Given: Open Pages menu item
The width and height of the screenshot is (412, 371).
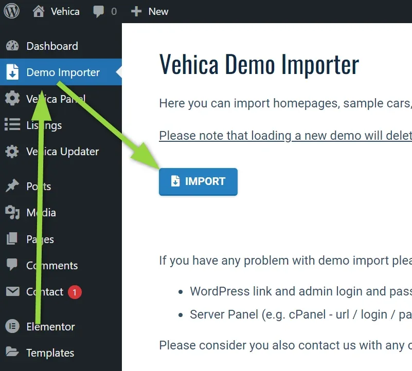Looking at the screenshot, I should point(40,239).
